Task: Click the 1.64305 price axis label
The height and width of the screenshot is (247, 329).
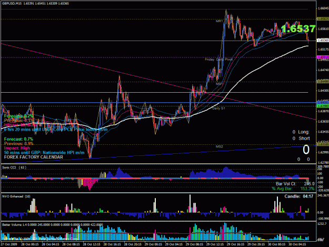Action: (323, 91)
